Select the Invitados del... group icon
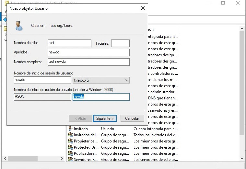246x169 pixels. 71,135
